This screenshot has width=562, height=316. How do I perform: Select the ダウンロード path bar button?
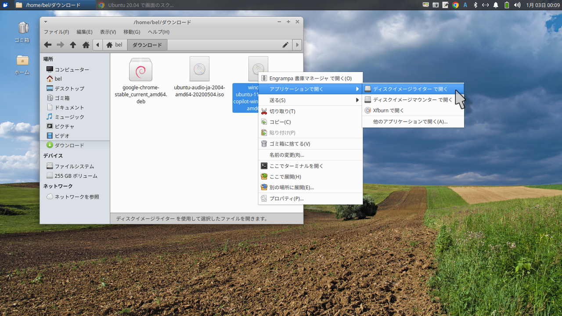click(147, 45)
